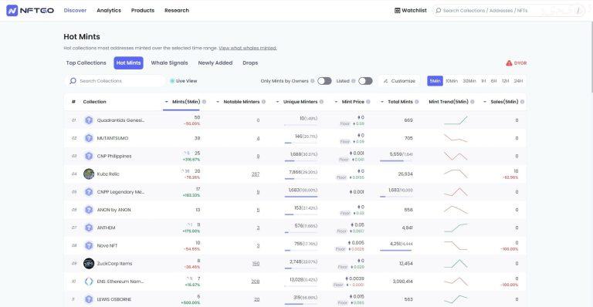Switch to the Whale Signals tab
Image resolution: width=593 pixels, height=307 pixels.
tap(169, 63)
